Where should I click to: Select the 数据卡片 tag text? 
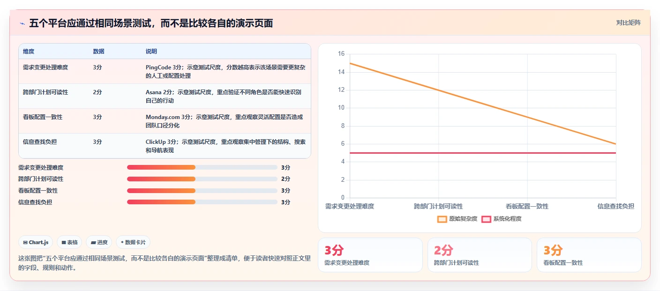(135, 242)
